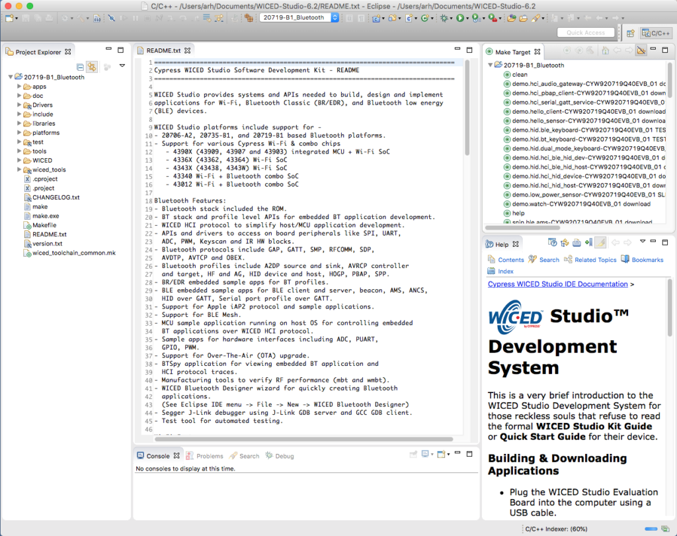The width and height of the screenshot is (677, 536).
Task: Expand the apps folder
Action: coord(19,87)
